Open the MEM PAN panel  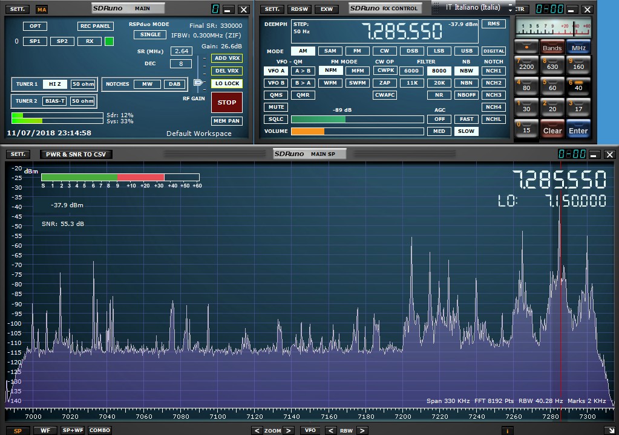[x=227, y=121]
